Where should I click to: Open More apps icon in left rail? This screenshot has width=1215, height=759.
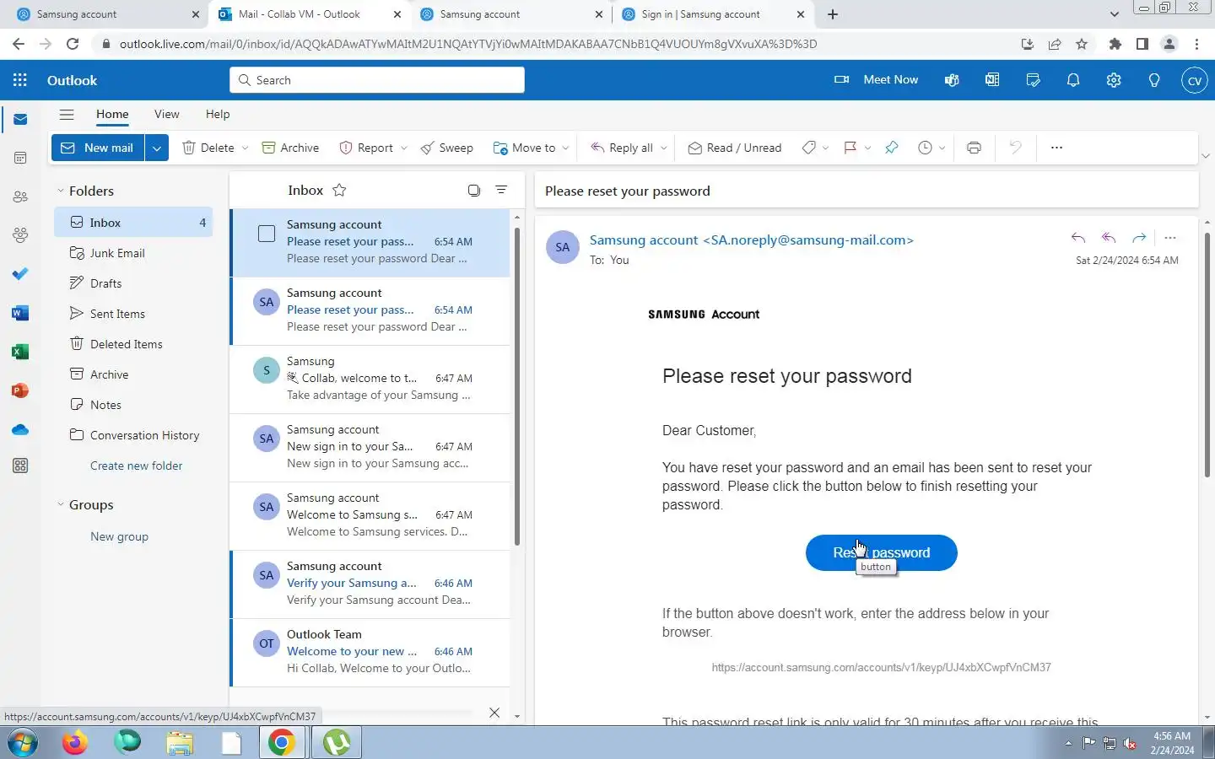pos(20,466)
